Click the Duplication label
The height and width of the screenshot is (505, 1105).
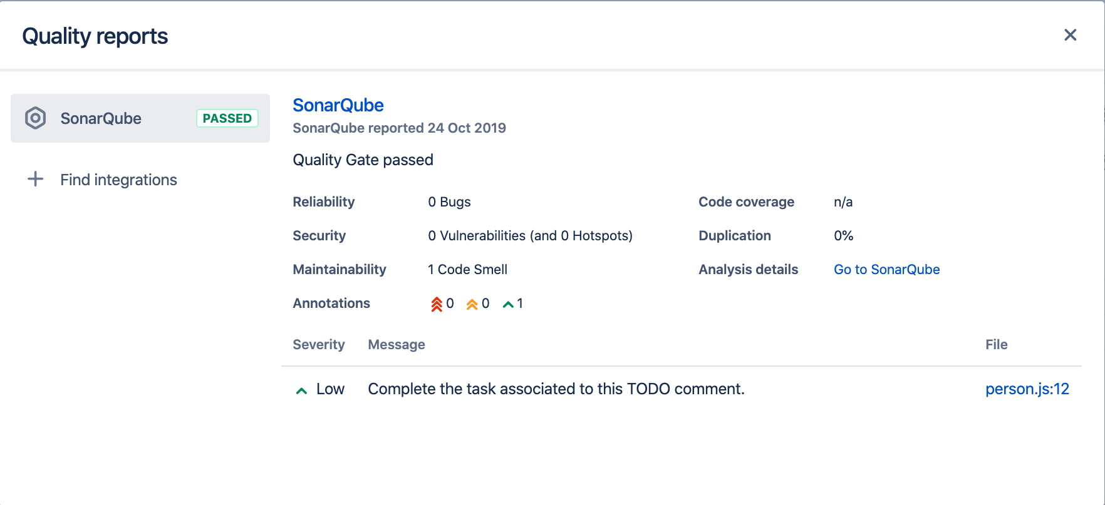[735, 235]
